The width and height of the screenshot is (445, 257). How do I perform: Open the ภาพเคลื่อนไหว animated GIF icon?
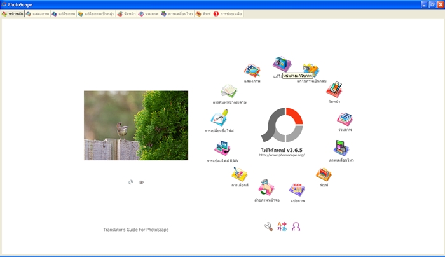341,148
